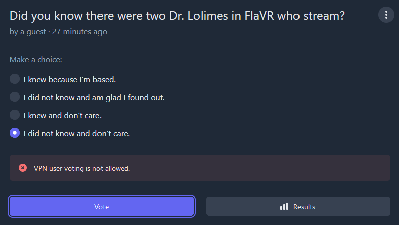This screenshot has width=399, height=225.
Task: Click the "VPN user voting is not allowed." message
Action: (82, 168)
